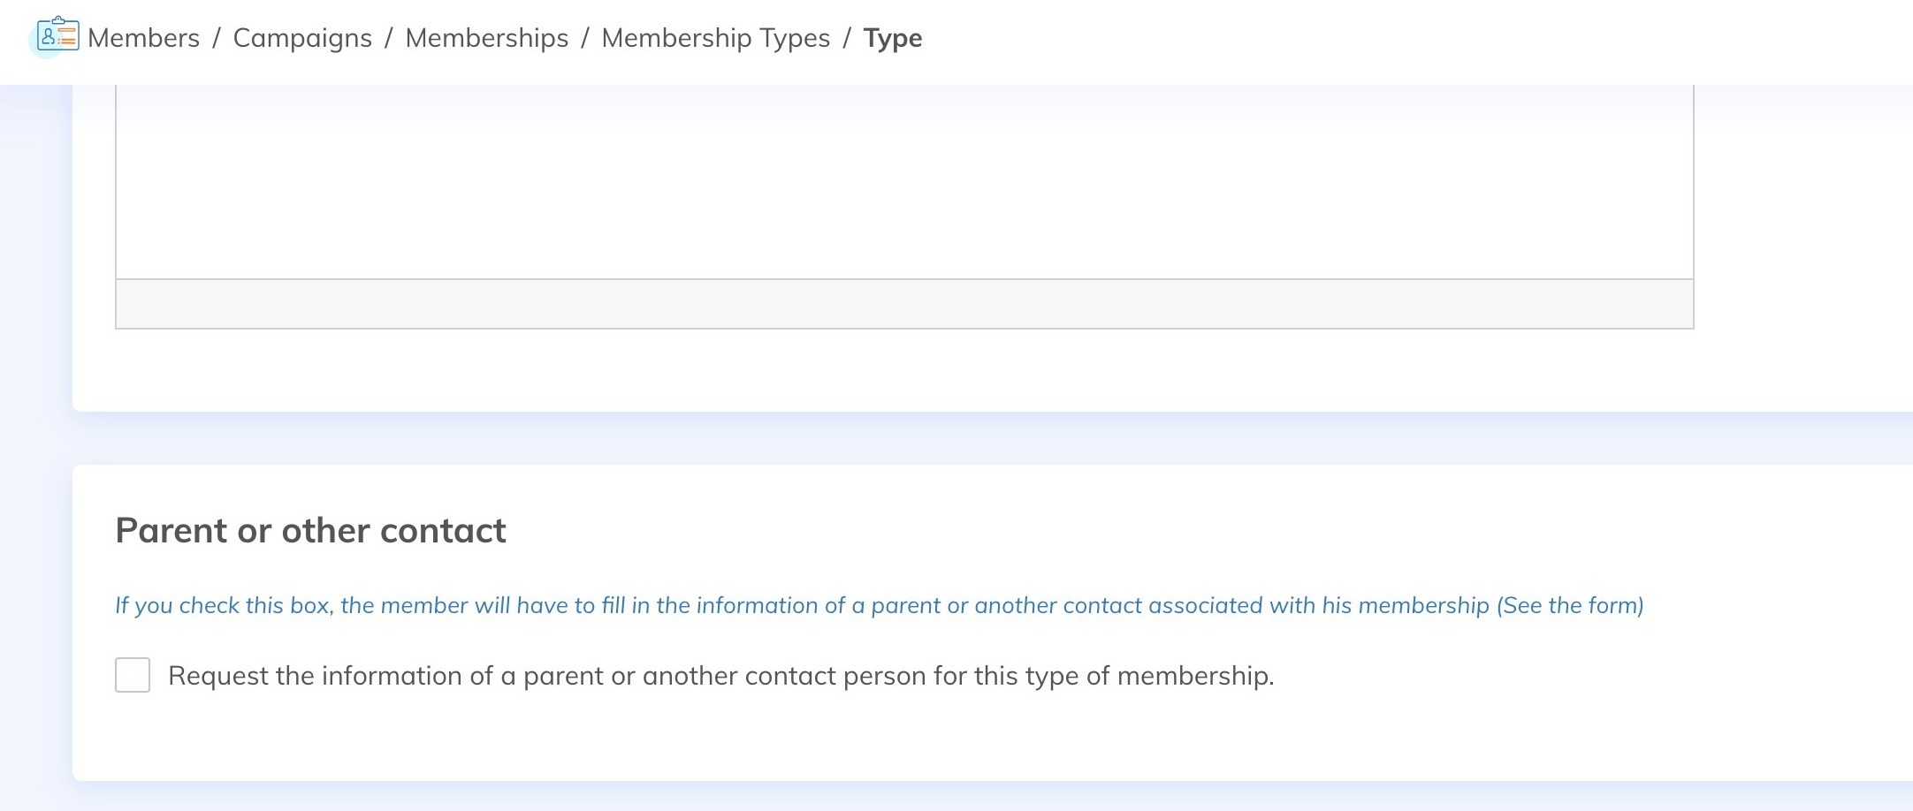This screenshot has height=811, width=1913.
Task: Click empty area of the top breadcrumb bar
Action: click(1414, 41)
